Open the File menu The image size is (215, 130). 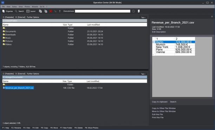tap(3, 7)
